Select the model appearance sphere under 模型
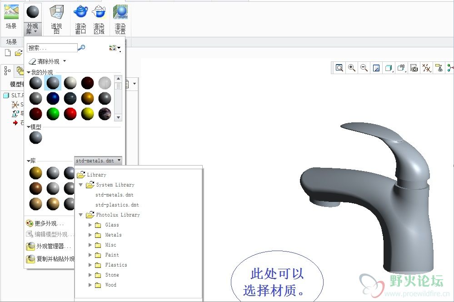454x302 pixels. 35,137
